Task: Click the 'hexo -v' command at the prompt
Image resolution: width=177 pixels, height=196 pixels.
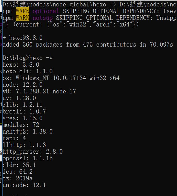Action: click(41, 58)
